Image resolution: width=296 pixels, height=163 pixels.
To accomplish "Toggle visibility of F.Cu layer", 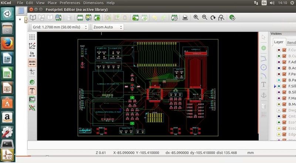I will [284, 50].
